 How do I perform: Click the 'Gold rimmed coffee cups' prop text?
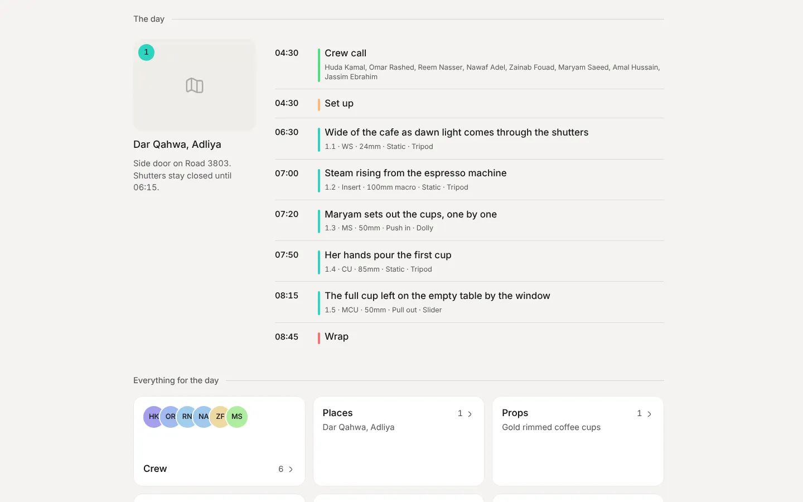click(551, 427)
